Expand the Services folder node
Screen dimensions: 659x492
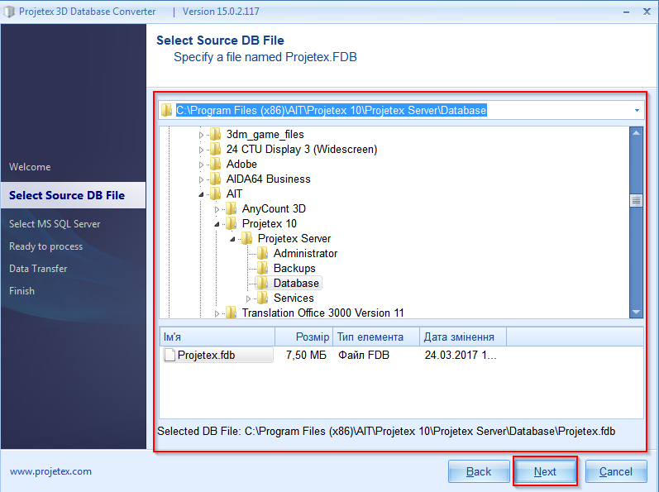pos(248,299)
